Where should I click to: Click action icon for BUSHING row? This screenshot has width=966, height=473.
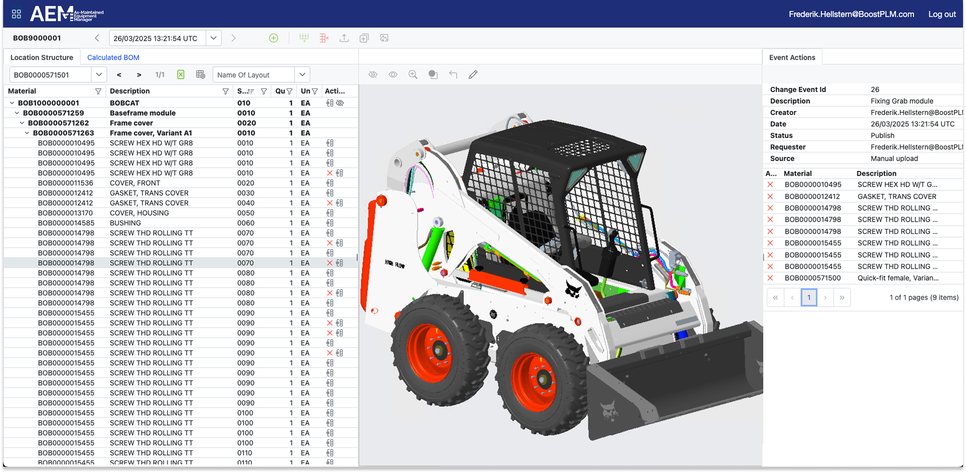329,223
